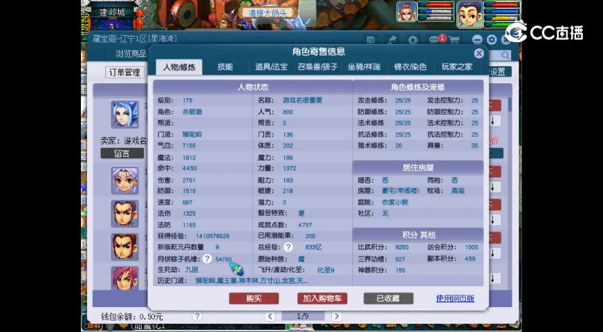
Task: Click the page indicator 1/9 field
Action: [x=303, y=316]
